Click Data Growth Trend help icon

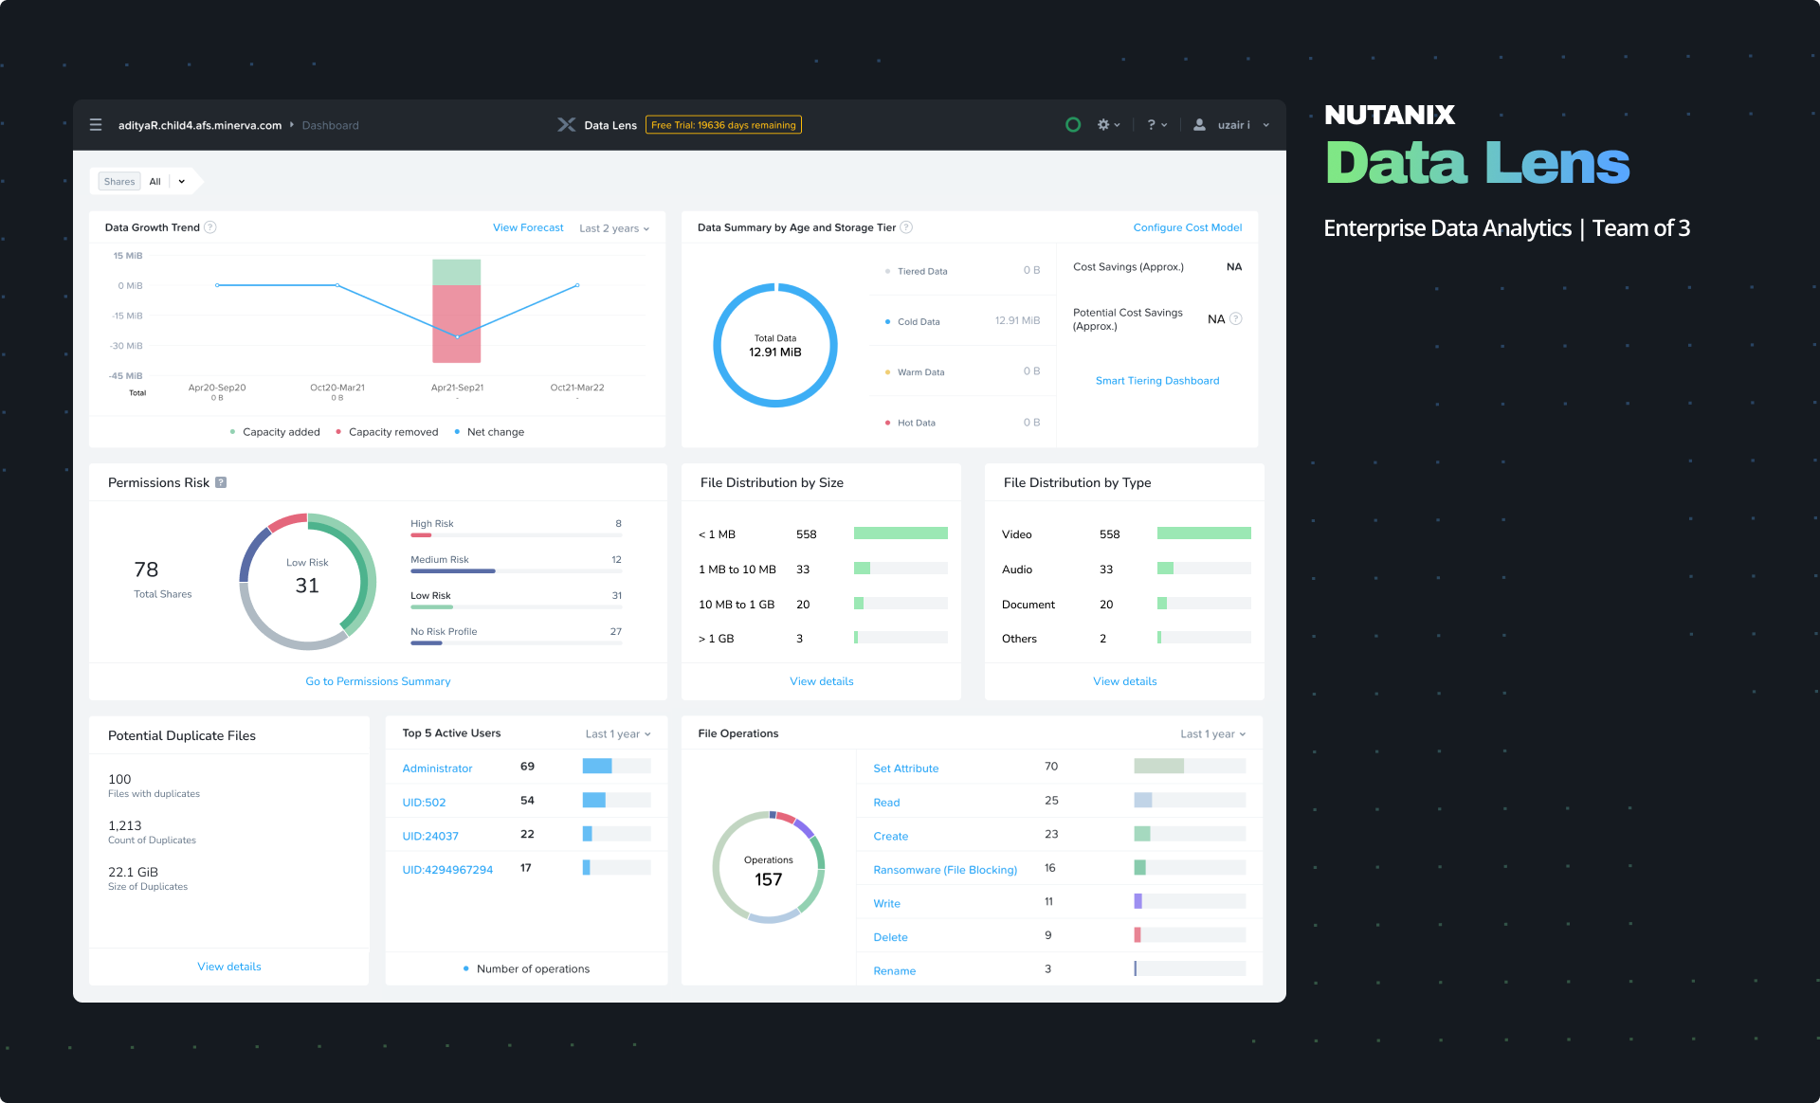coord(210,227)
